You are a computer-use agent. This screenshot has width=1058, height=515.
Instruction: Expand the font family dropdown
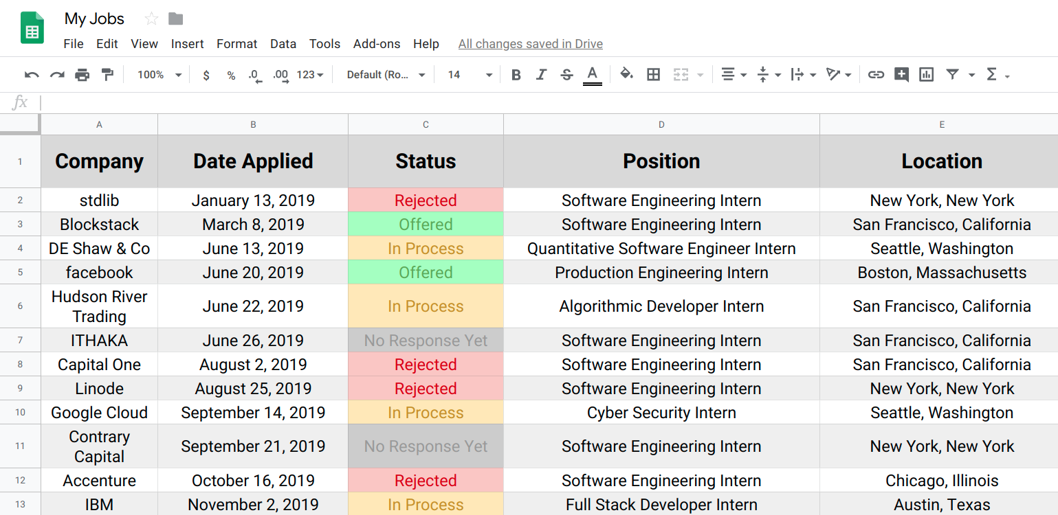(x=386, y=75)
